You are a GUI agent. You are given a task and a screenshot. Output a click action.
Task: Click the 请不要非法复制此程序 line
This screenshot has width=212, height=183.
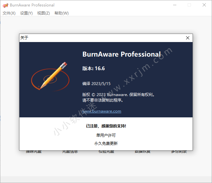pyautogui.click(x=102, y=100)
